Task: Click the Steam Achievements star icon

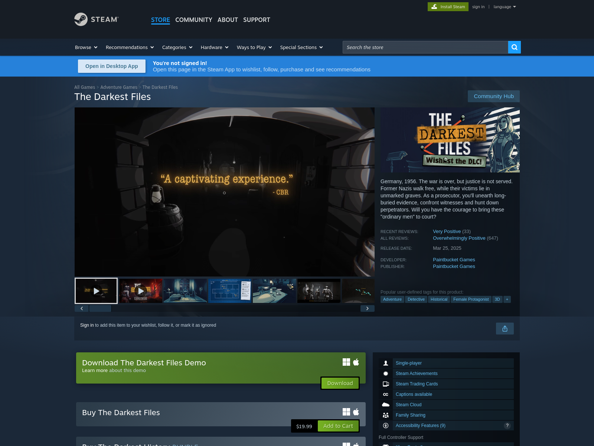Action: pos(386,374)
